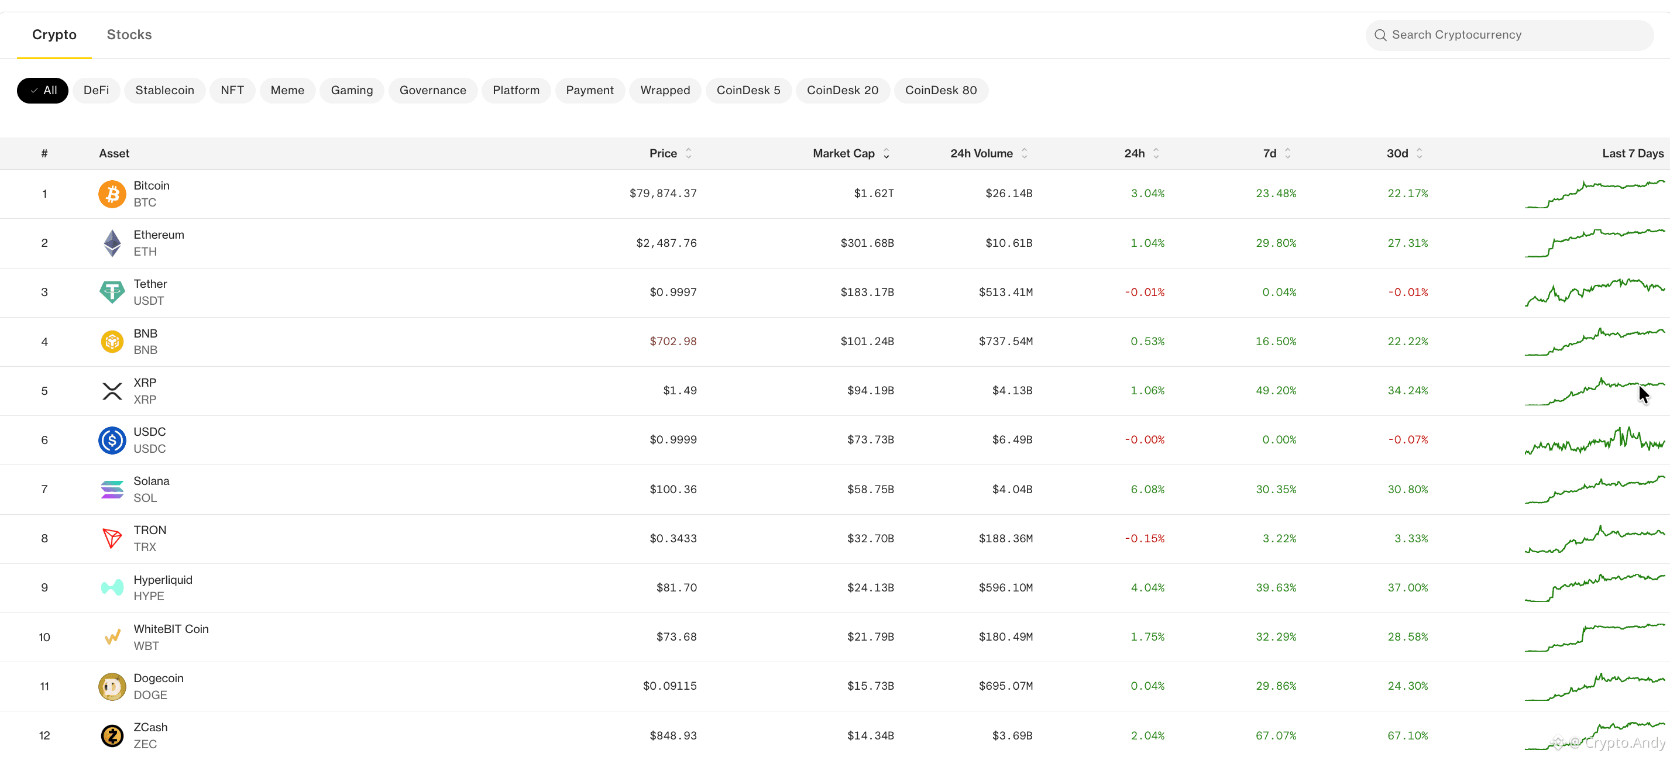Select the All filter chip
The height and width of the screenshot is (757, 1670).
(43, 91)
